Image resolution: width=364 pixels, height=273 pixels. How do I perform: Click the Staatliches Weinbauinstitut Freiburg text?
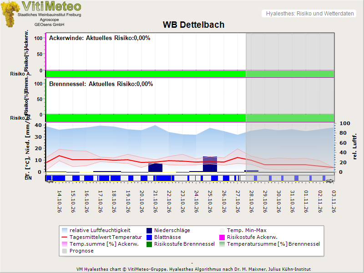(x=50, y=15)
